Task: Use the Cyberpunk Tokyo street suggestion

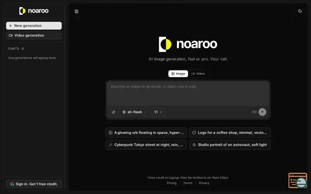Action: [x=146, y=145]
